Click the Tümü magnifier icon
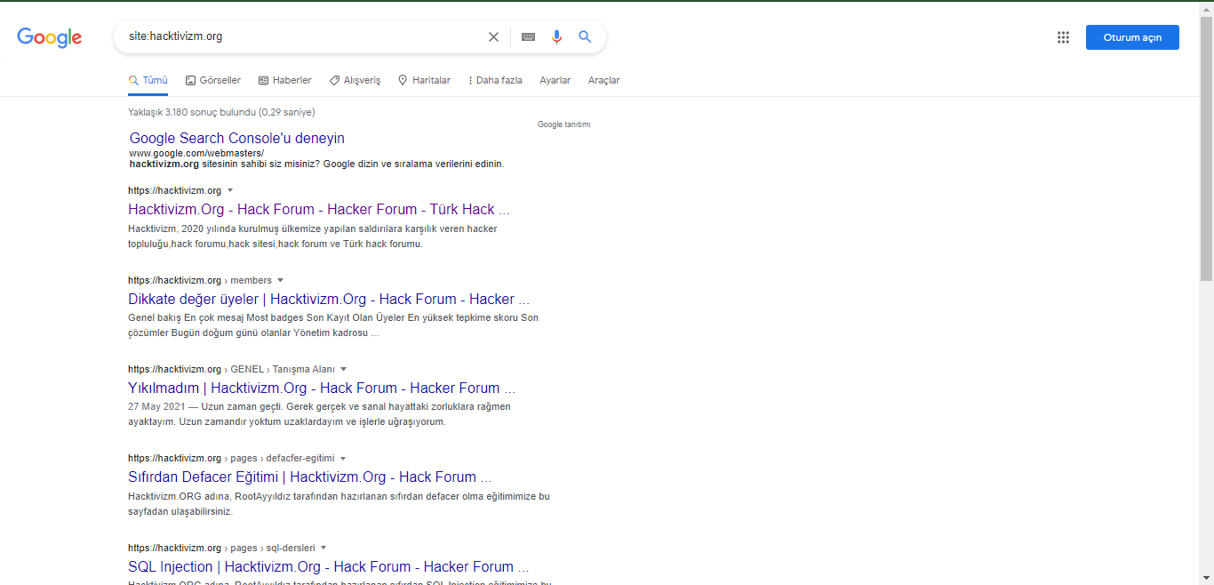This screenshot has width=1214, height=585. (133, 80)
